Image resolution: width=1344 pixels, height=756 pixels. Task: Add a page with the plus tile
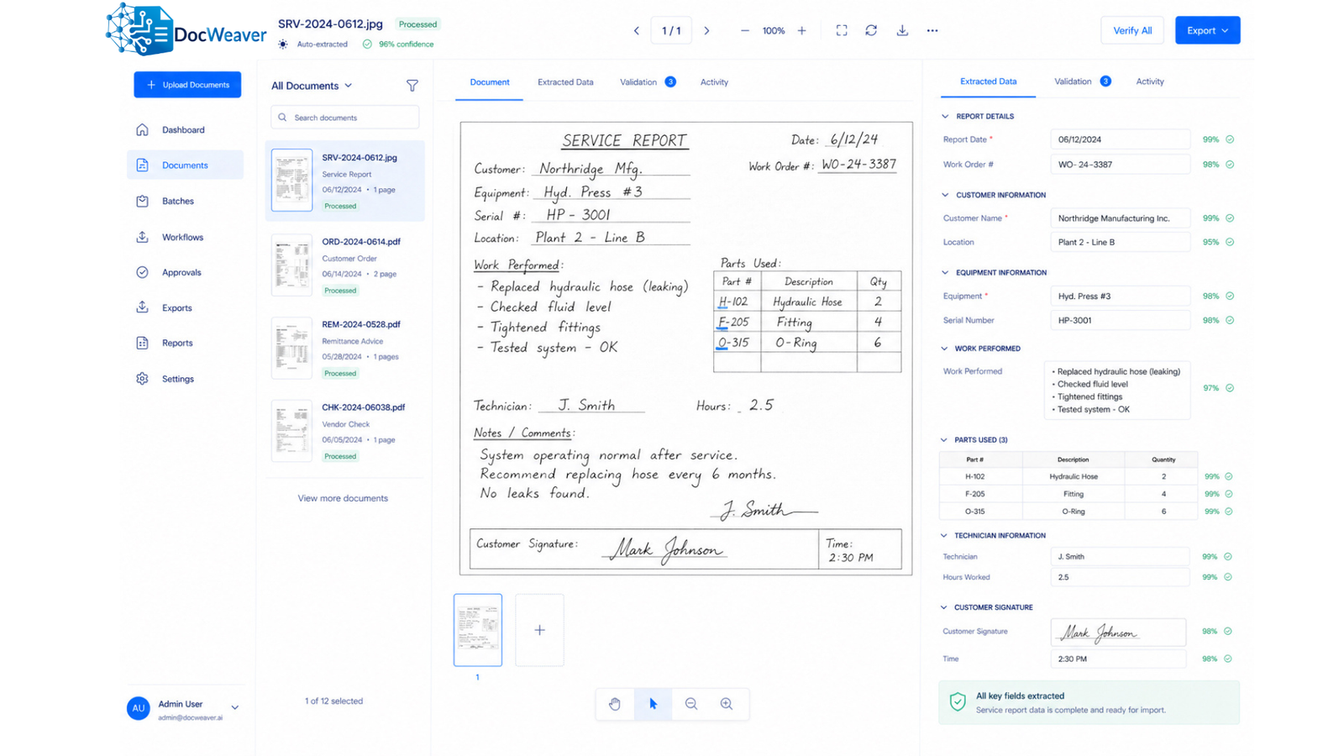tap(539, 630)
